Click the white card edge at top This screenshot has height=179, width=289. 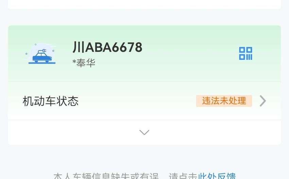pyautogui.click(x=144, y=4)
